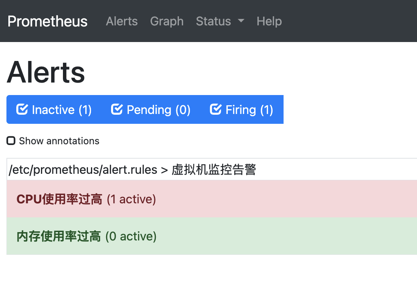Viewport: 417px width, 287px height.
Task: Toggle the Pending (0) filter label
Action: point(158,110)
